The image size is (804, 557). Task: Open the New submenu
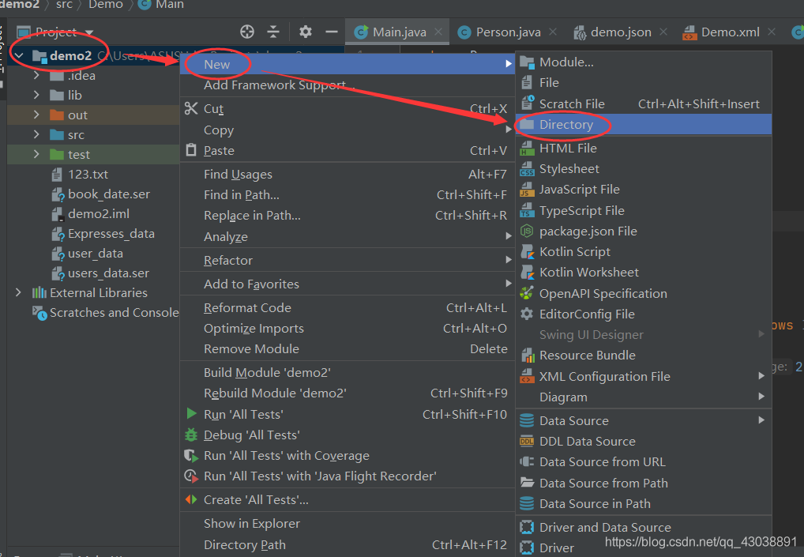348,64
